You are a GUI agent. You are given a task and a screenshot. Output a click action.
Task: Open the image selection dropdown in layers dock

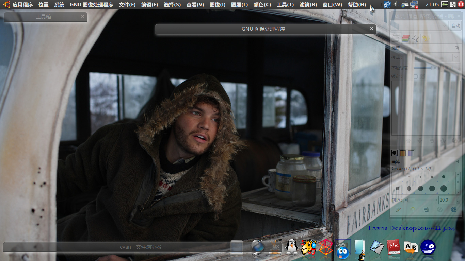tap(420, 25)
